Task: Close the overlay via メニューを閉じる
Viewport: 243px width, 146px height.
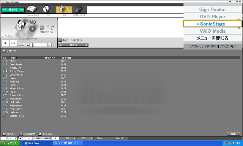Action: pos(213,38)
